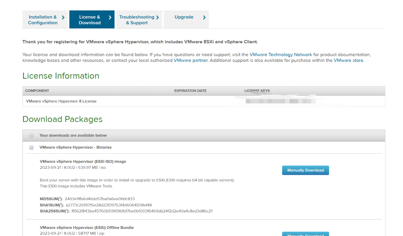Click the chevron beside Troubleshooting & Support
The image size is (403, 236).
(x=157, y=17)
